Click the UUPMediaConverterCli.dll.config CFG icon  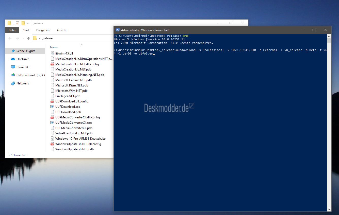(x=52, y=117)
